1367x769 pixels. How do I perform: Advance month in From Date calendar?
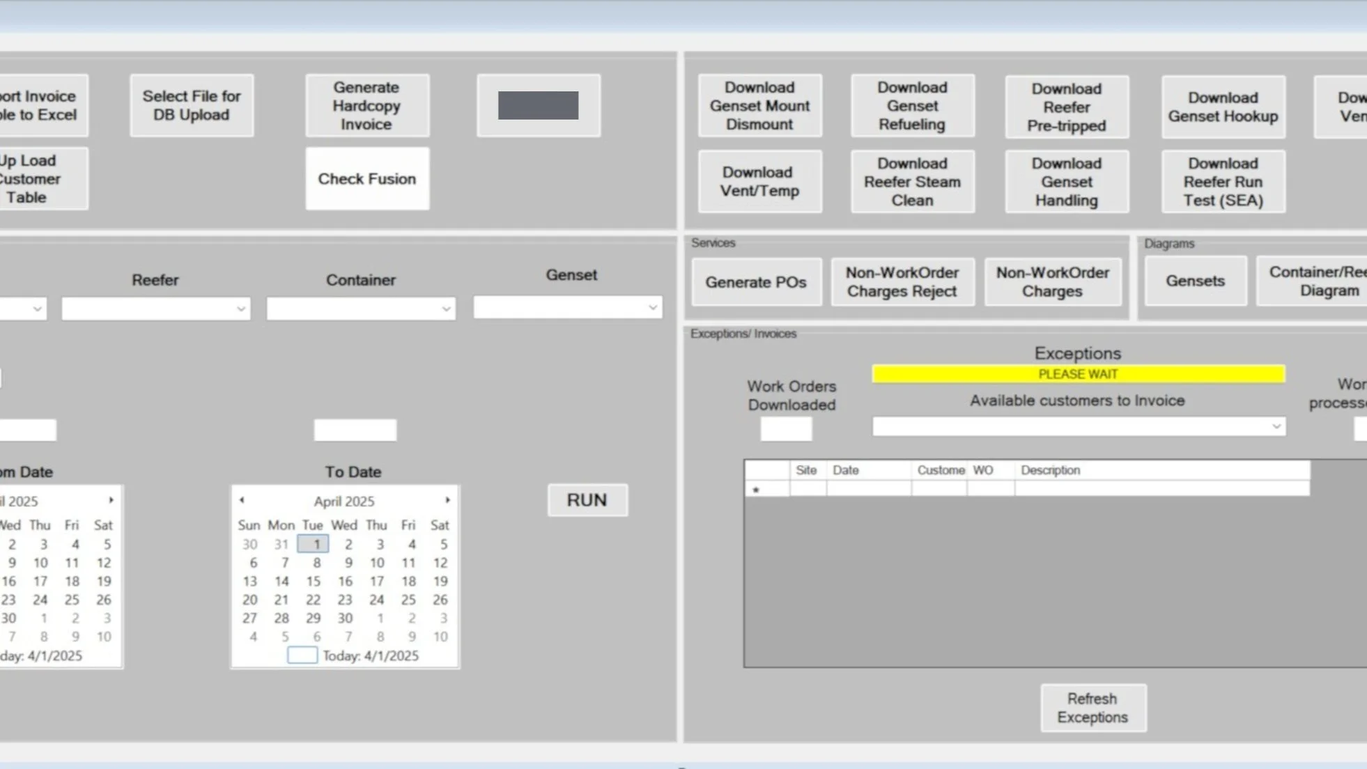click(111, 500)
